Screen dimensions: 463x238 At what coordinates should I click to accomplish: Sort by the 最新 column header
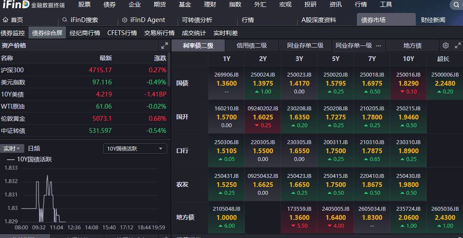[x=106, y=58]
